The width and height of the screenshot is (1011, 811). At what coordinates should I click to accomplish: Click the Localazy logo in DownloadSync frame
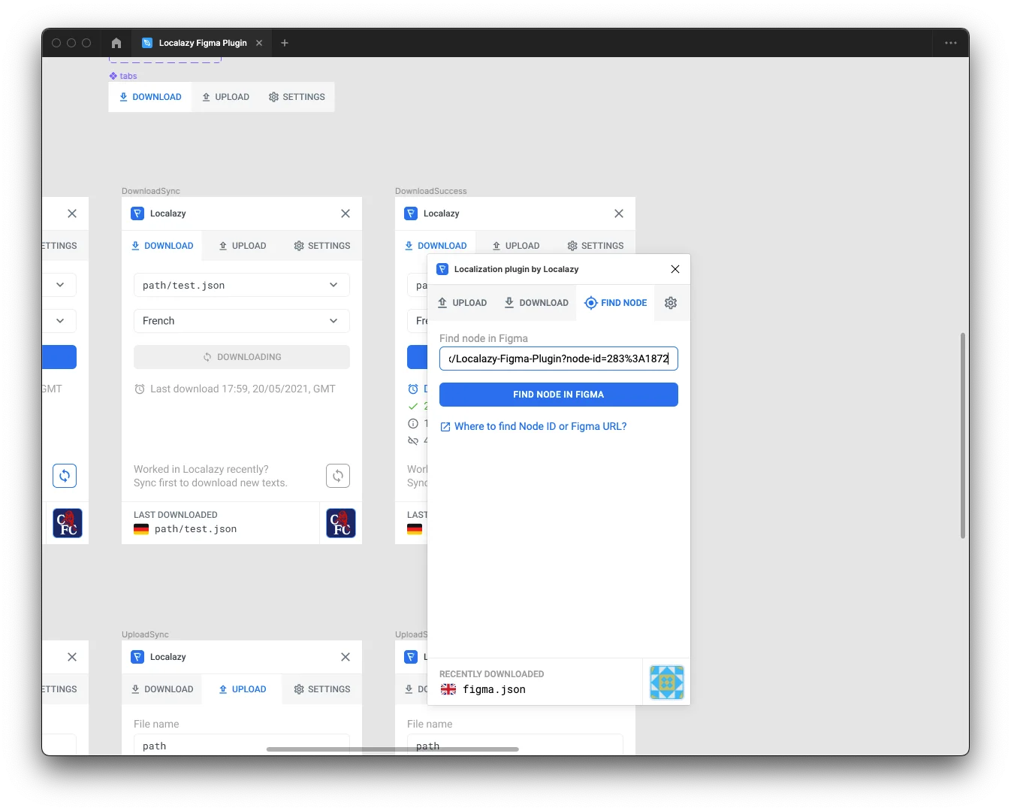click(x=137, y=213)
